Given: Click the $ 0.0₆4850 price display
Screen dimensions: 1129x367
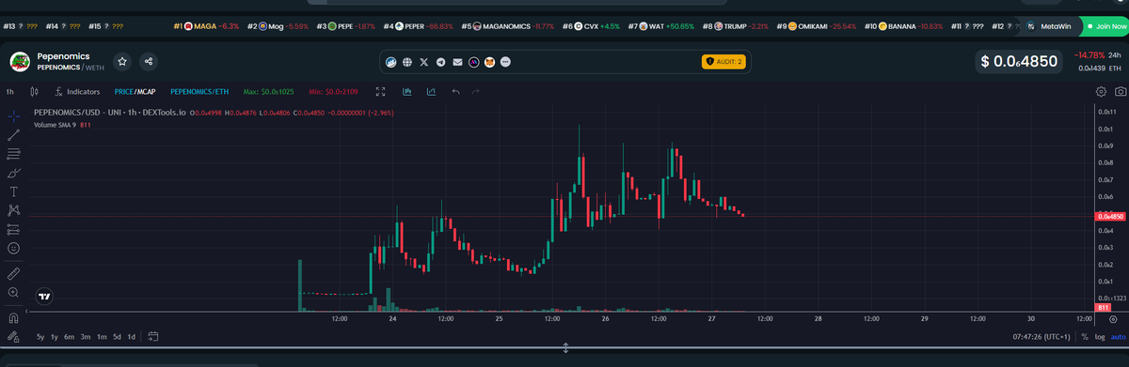Looking at the screenshot, I should [x=1019, y=62].
